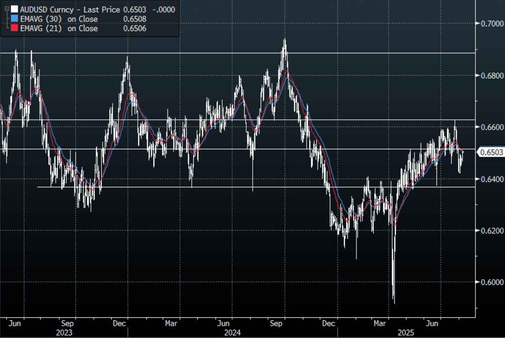This screenshot has width=505, height=338.
Task: Click the 0.6000 label on price axis
Action: (x=490, y=282)
